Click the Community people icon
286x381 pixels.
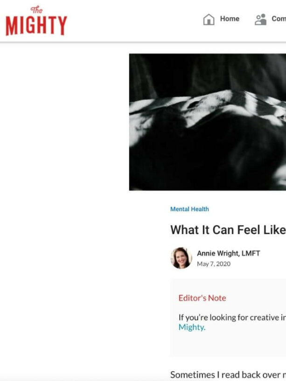(x=260, y=20)
